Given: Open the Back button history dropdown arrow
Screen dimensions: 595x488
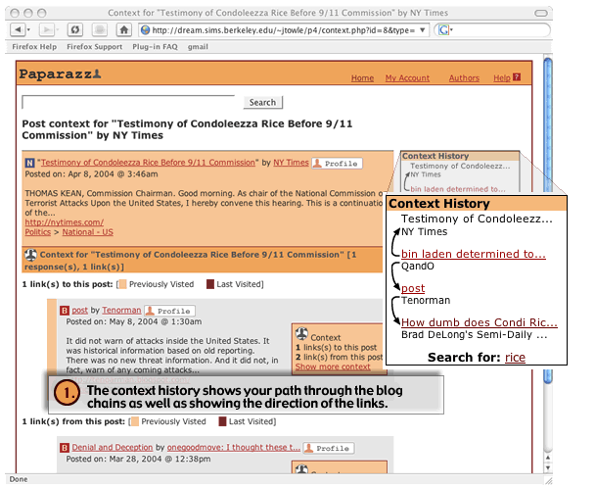Looking at the screenshot, I should 28,29.
